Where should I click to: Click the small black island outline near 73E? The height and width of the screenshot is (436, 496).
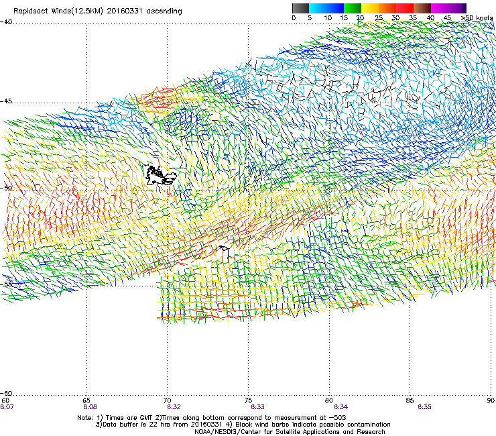click(224, 248)
